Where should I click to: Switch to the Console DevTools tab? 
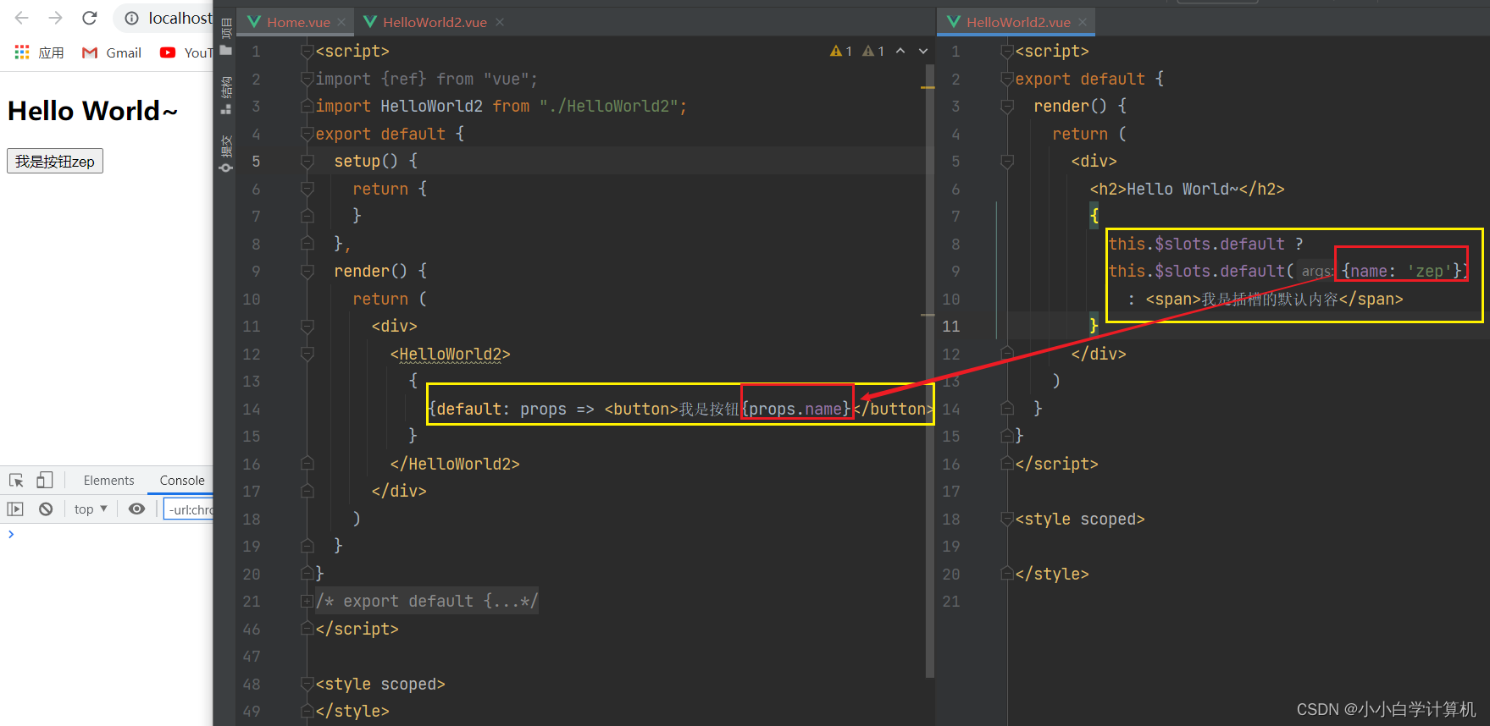pos(182,481)
